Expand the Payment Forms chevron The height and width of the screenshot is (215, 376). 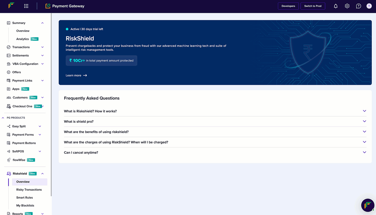tap(40, 135)
